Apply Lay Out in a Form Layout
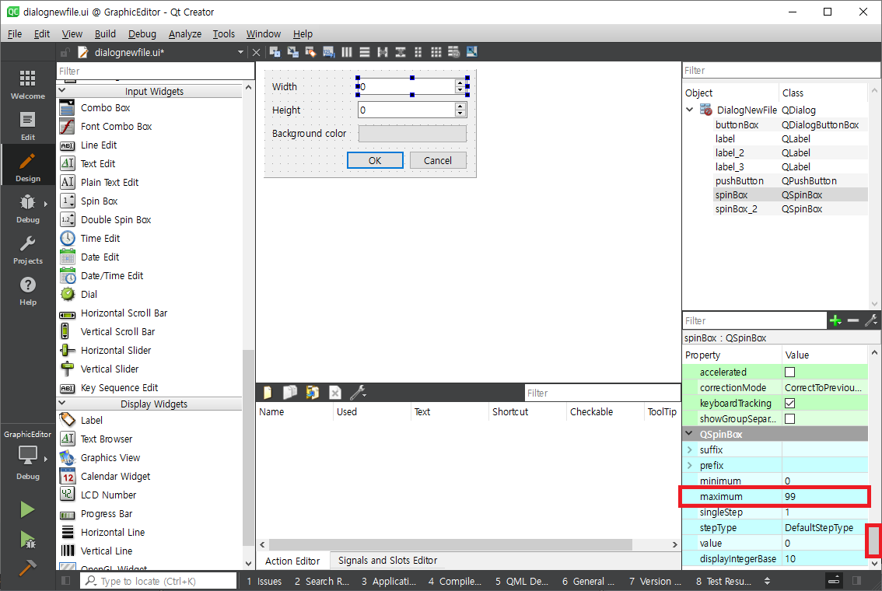 pyautogui.click(x=418, y=52)
